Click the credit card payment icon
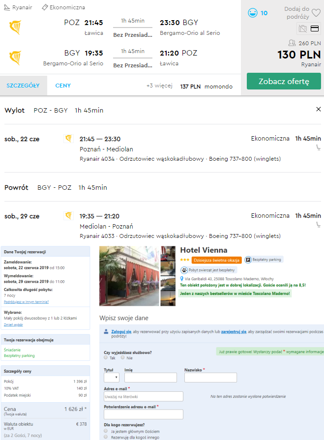 pyautogui.click(x=315, y=29)
